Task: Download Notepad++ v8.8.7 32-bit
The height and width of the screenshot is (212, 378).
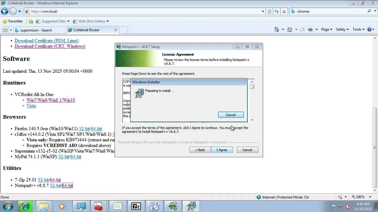Action: [x=56, y=185]
